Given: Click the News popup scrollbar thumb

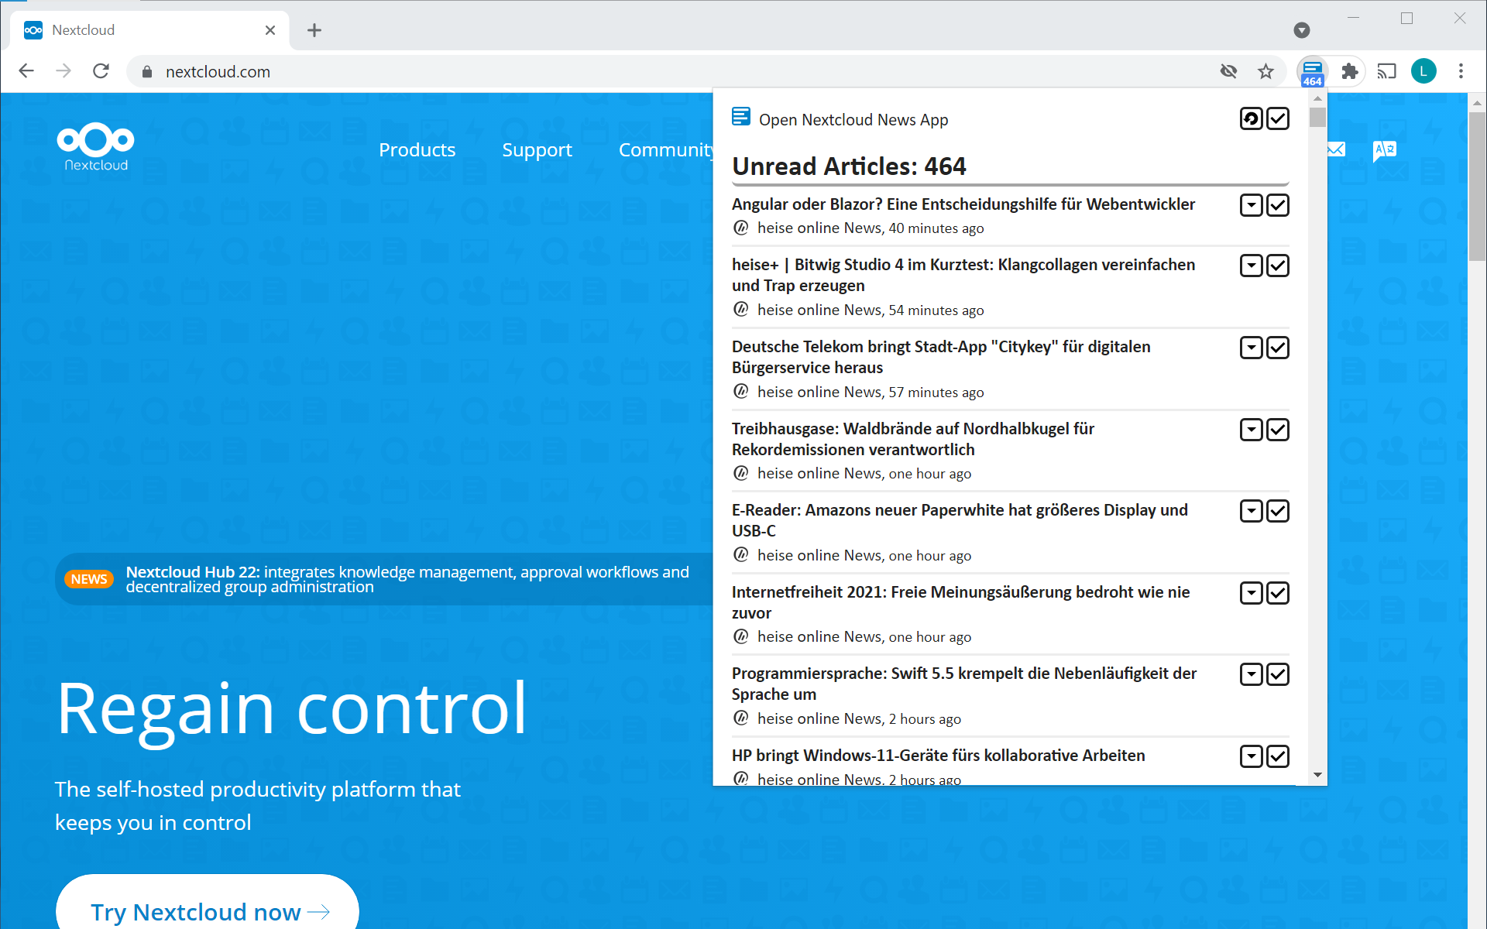Looking at the screenshot, I should [x=1317, y=117].
